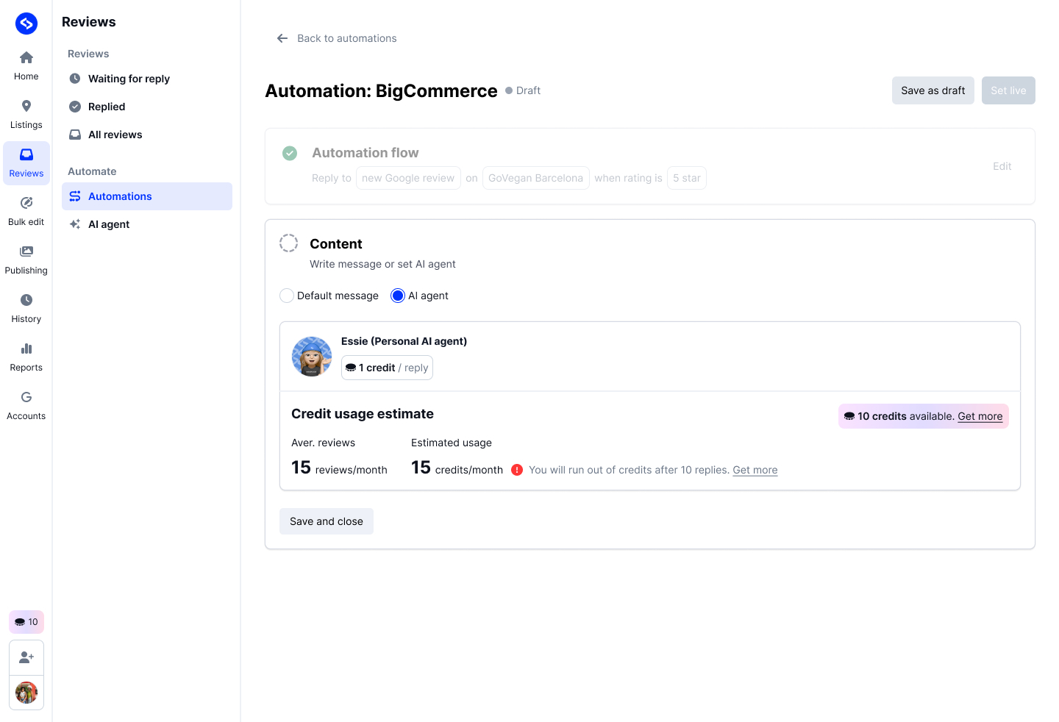
Task: Click the blue app logo icon
Action: pyautogui.click(x=26, y=24)
